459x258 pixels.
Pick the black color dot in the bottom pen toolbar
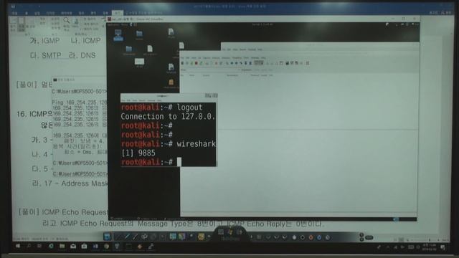(302, 237)
